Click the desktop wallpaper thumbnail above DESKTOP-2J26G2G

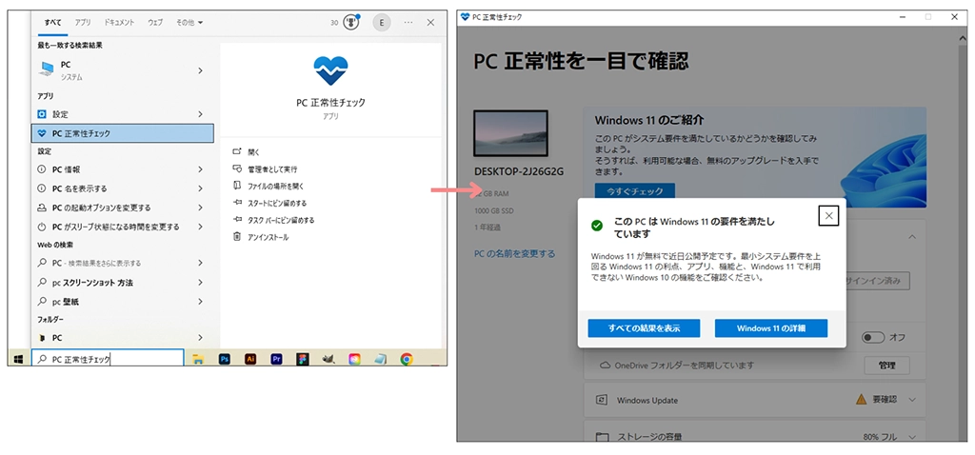(510, 133)
